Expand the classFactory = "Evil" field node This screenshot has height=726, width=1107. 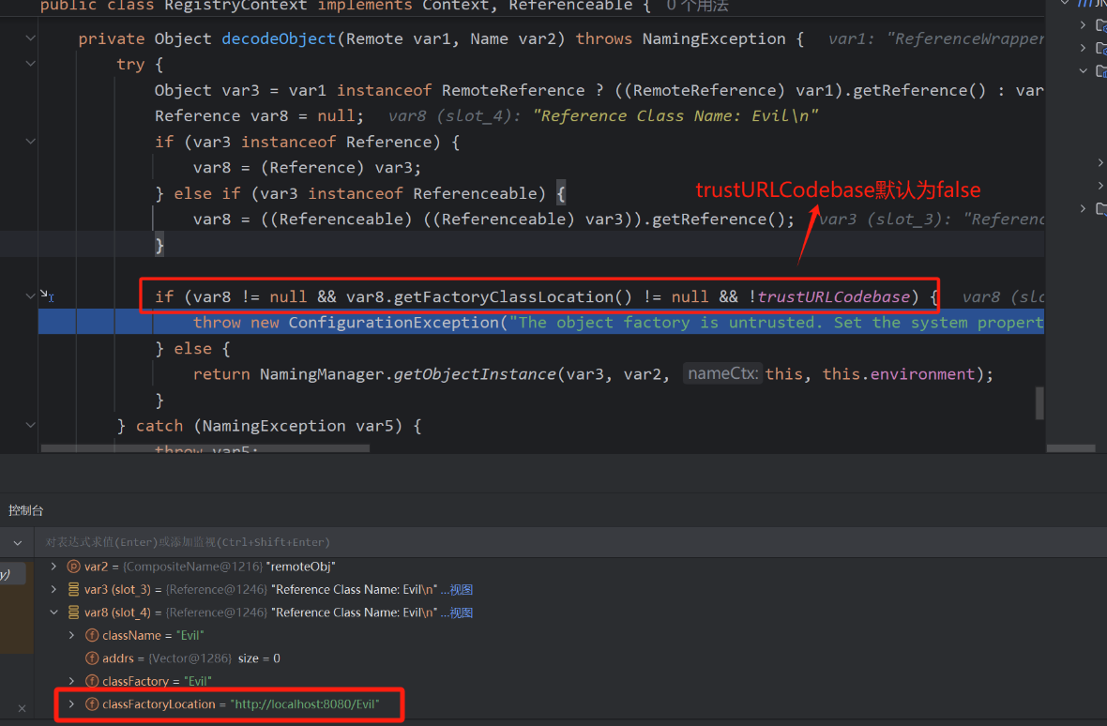pyautogui.click(x=72, y=681)
